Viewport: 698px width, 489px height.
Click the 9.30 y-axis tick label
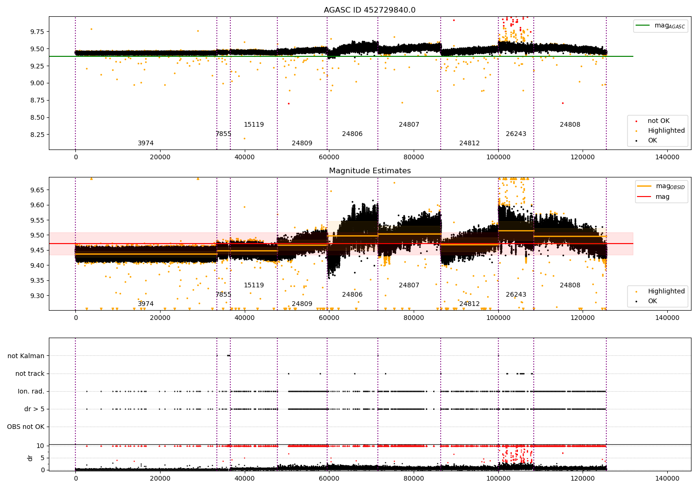[x=37, y=296]
